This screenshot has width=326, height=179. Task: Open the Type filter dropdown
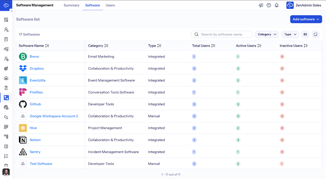point(290,34)
